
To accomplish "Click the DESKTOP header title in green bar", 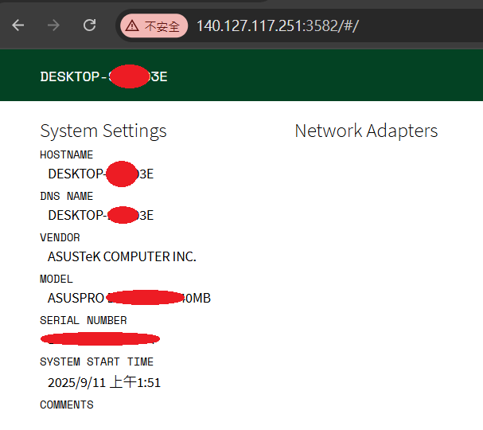I will pos(103,76).
